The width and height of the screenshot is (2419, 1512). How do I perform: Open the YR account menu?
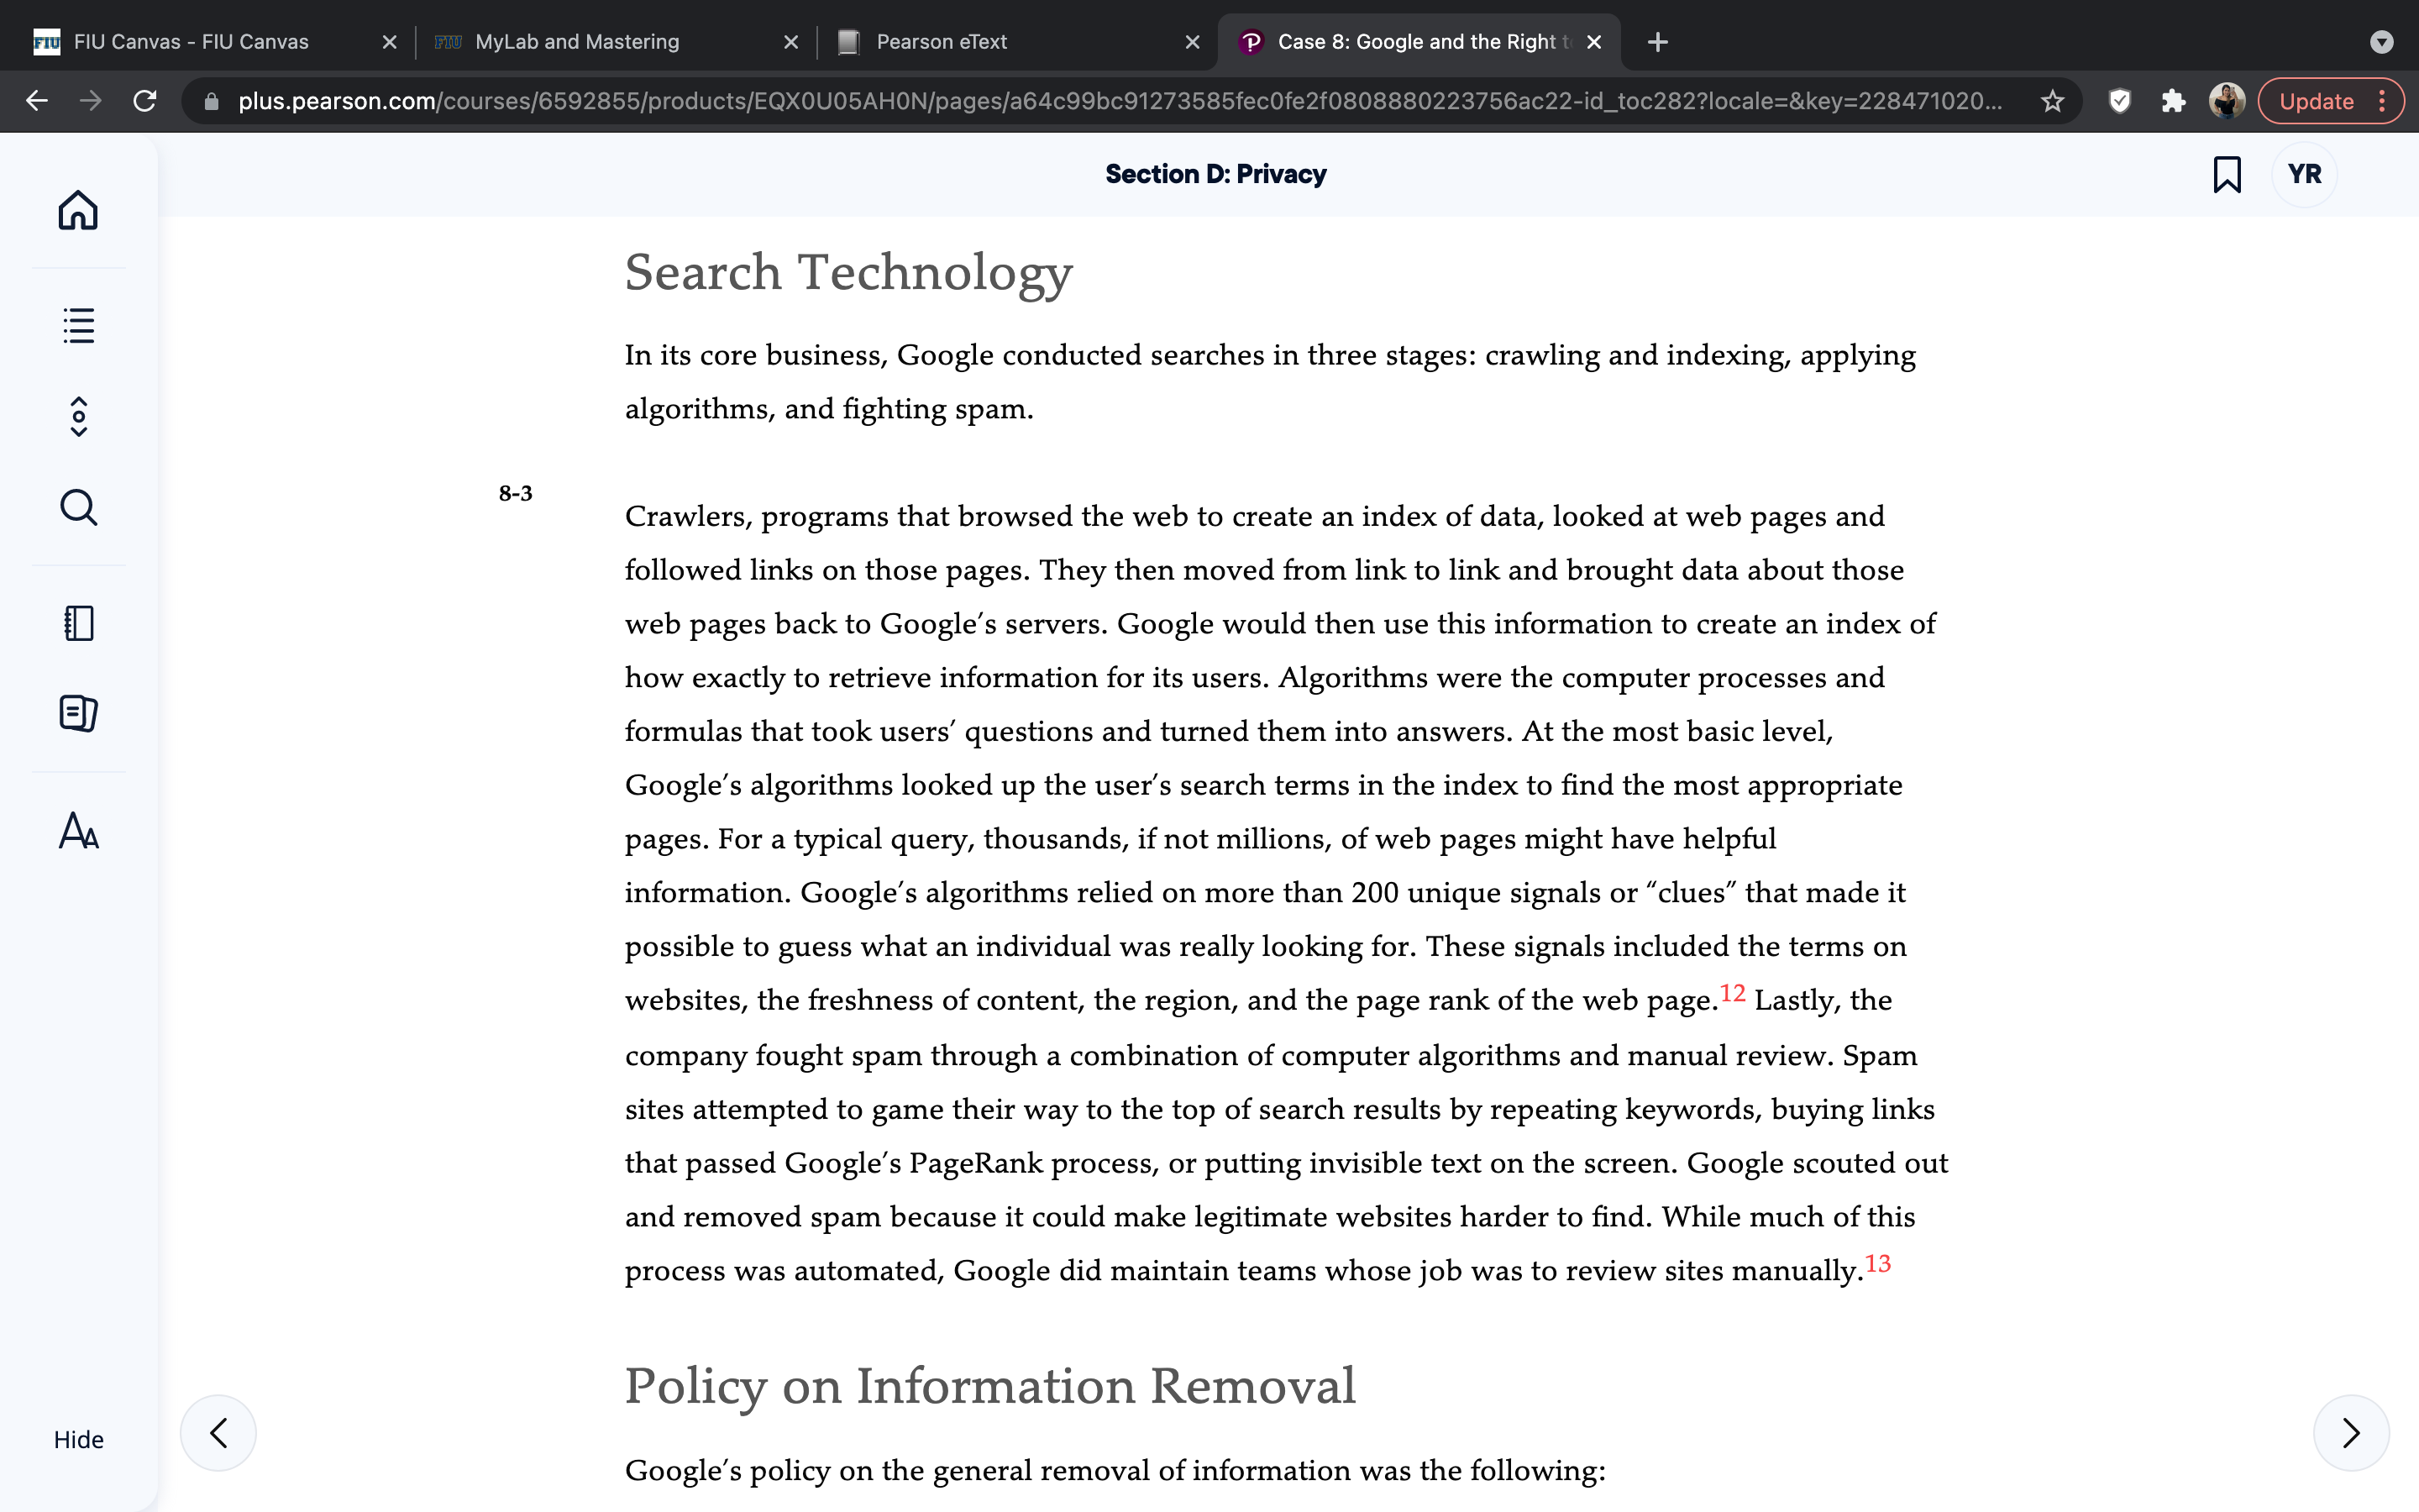click(2304, 174)
